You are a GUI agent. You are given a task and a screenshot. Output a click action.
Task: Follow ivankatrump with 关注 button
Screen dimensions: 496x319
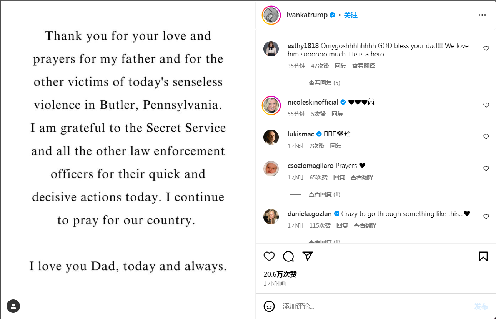click(351, 15)
